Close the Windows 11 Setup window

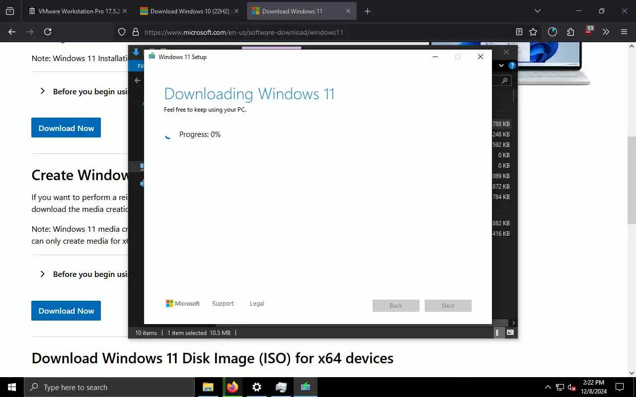pyautogui.click(x=480, y=57)
